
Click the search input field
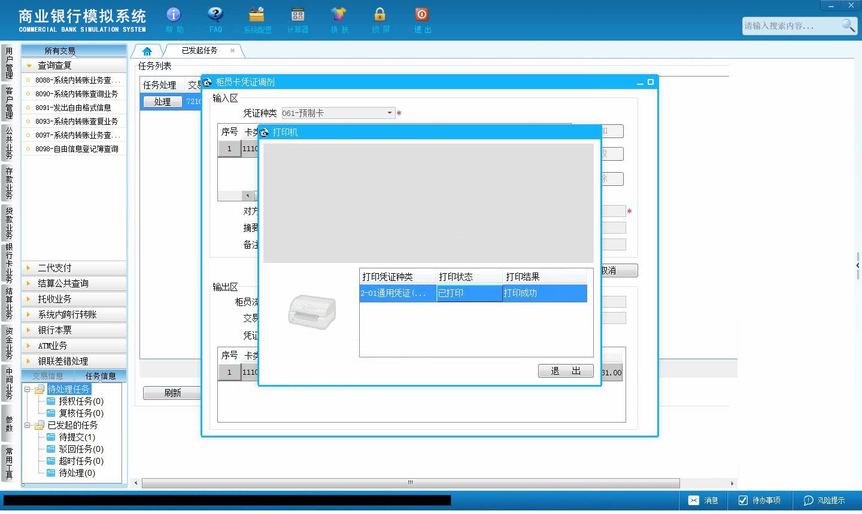(791, 26)
